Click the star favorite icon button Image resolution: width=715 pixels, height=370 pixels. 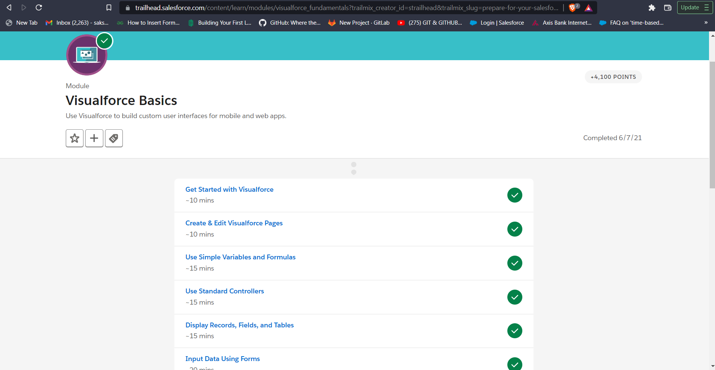pos(75,138)
